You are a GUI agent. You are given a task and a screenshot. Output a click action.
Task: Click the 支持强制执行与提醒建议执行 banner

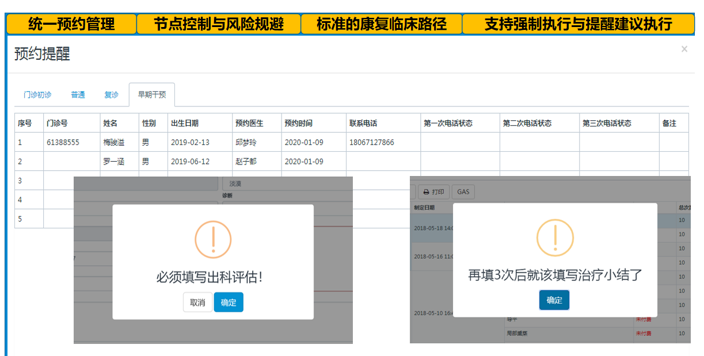(579, 24)
